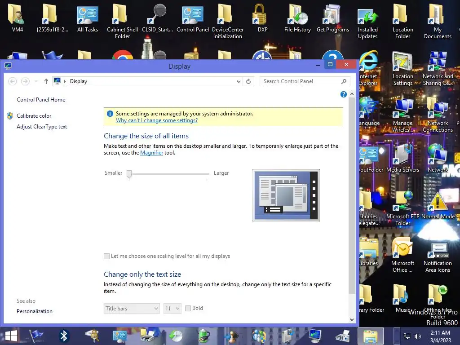Image resolution: width=460 pixels, height=345 pixels.
Task: Open Calibrate color link
Action: [34, 116]
